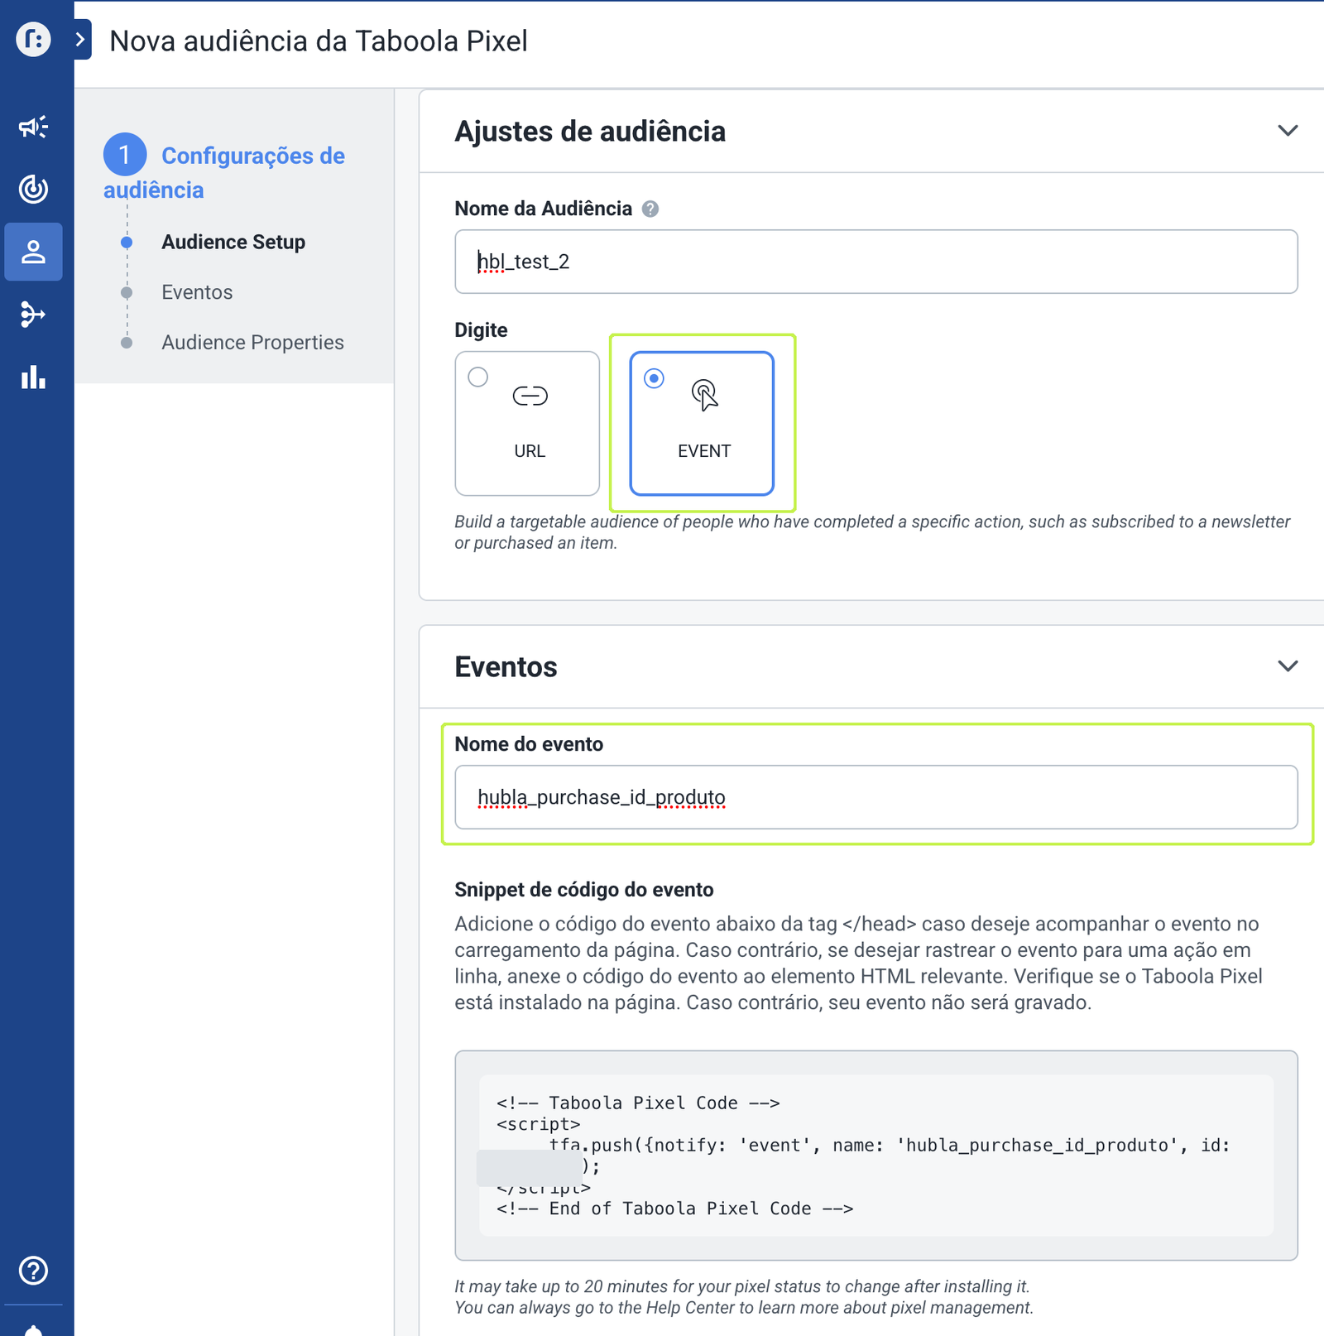Viewport: 1324px width, 1336px height.
Task: Open the Reports bar chart icon
Action: [33, 377]
